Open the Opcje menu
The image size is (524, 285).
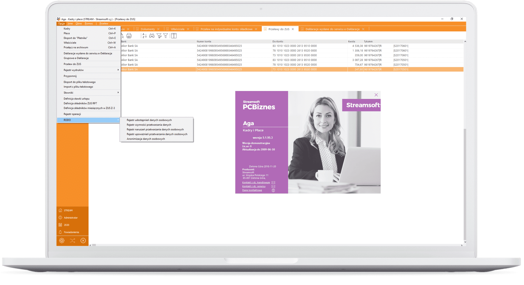[x=61, y=24]
